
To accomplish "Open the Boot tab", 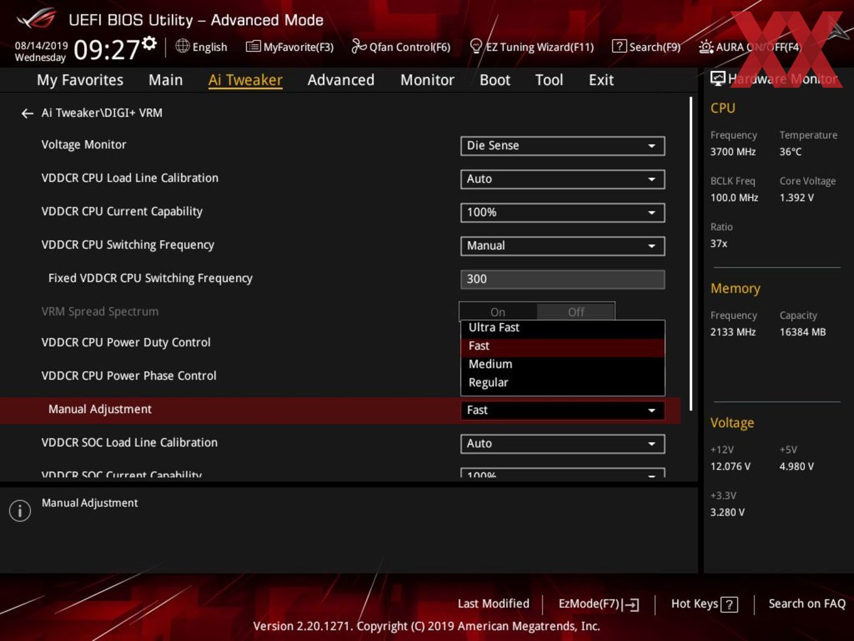I will [495, 80].
